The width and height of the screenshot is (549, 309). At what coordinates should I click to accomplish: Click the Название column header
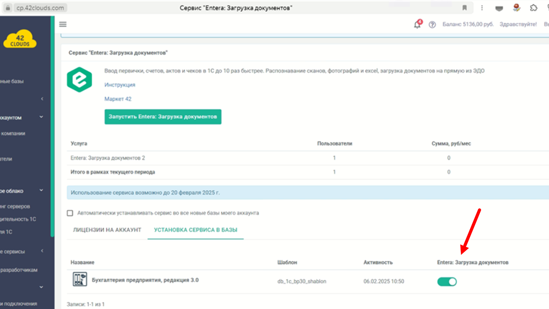click(x=82, y=262)
